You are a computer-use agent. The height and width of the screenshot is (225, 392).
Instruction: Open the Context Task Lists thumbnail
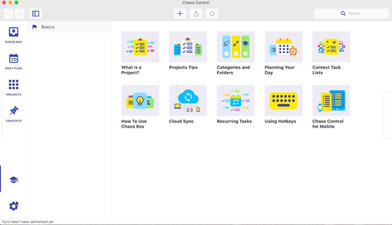(331, 46)
